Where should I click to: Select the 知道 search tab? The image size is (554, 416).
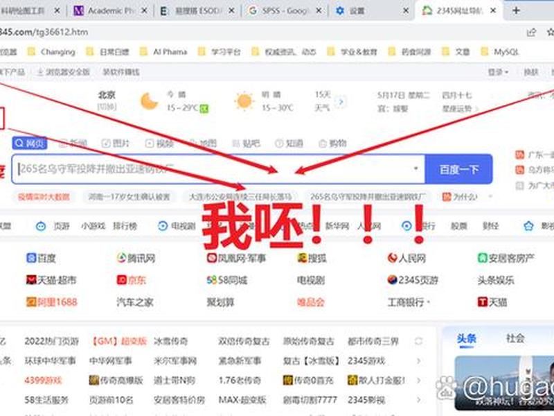289,144
